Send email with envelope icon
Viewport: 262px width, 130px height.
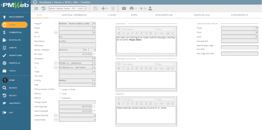[x=124, y=8]
